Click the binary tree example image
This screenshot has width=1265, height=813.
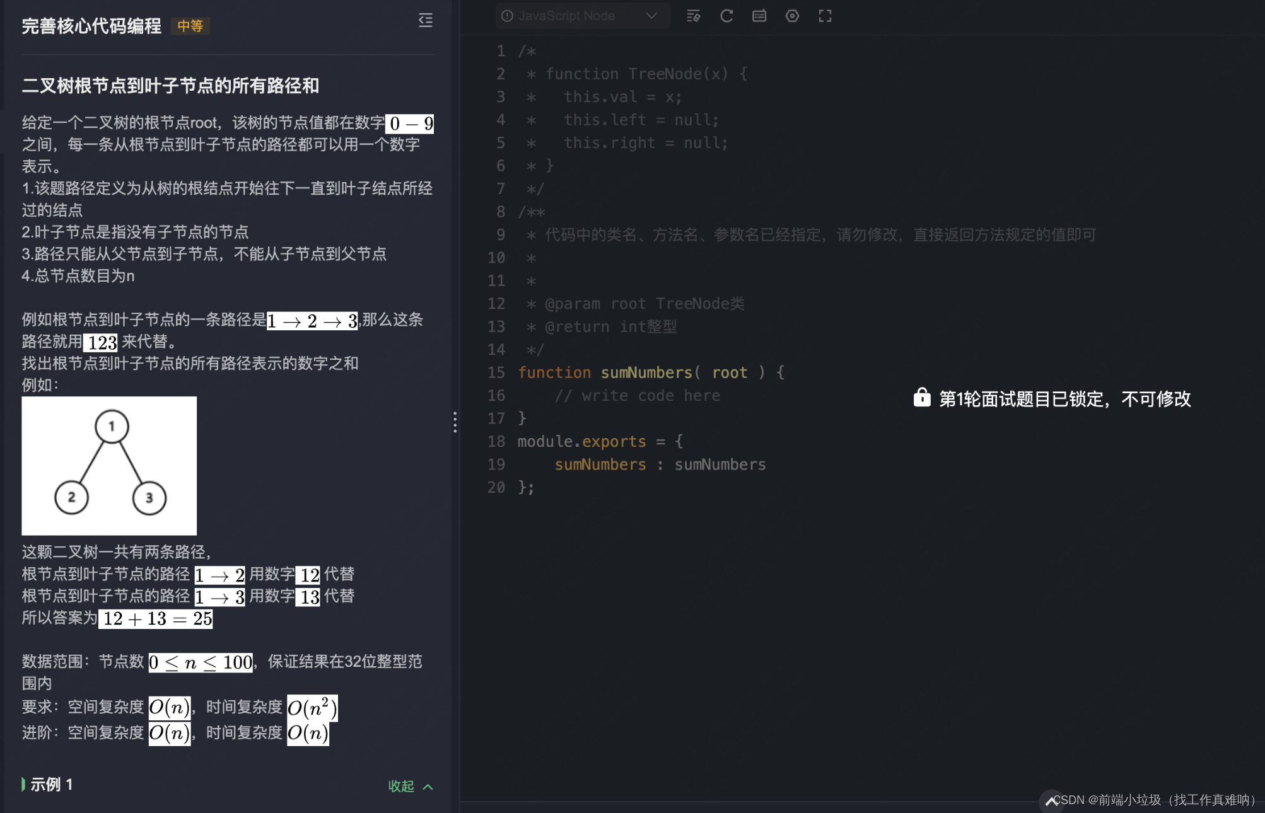click(x=109, y=466)
